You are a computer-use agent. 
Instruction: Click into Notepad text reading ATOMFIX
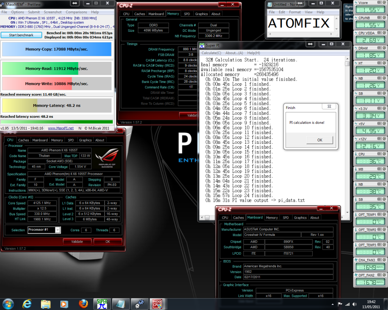(x=299, y=23)
